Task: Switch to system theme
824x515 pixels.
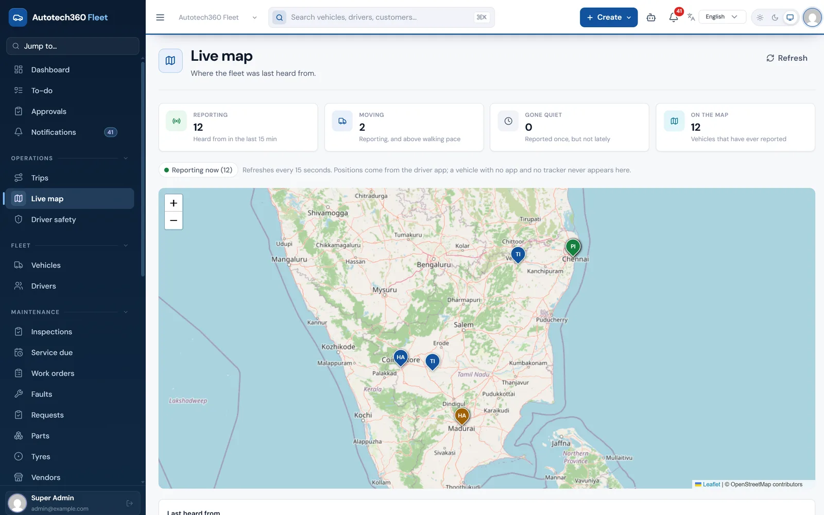Action: coord(790,18)
